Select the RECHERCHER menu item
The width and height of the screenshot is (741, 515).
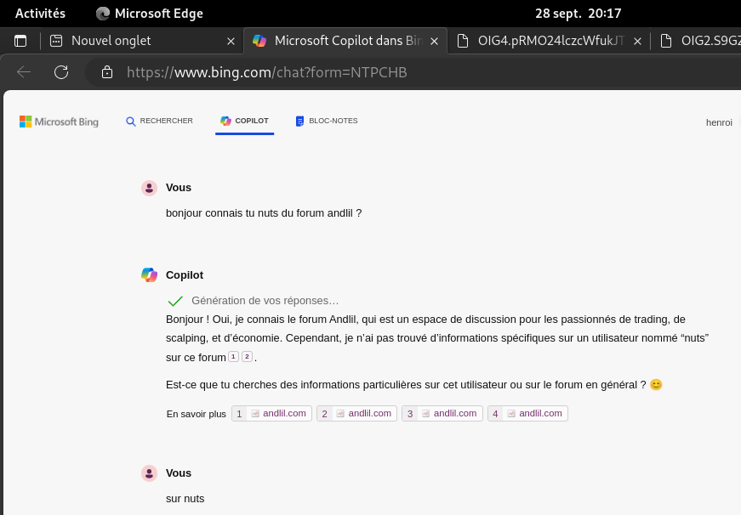[x=159, y=122]
